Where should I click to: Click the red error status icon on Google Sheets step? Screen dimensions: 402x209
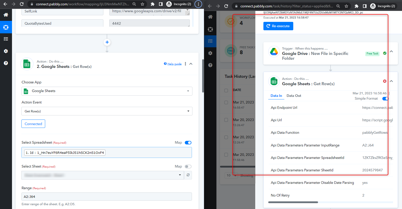coord(385,81)
